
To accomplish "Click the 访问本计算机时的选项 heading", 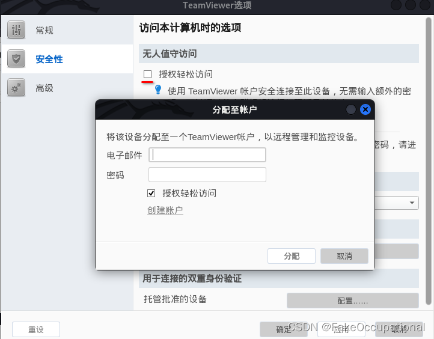I will click(190, 28).
